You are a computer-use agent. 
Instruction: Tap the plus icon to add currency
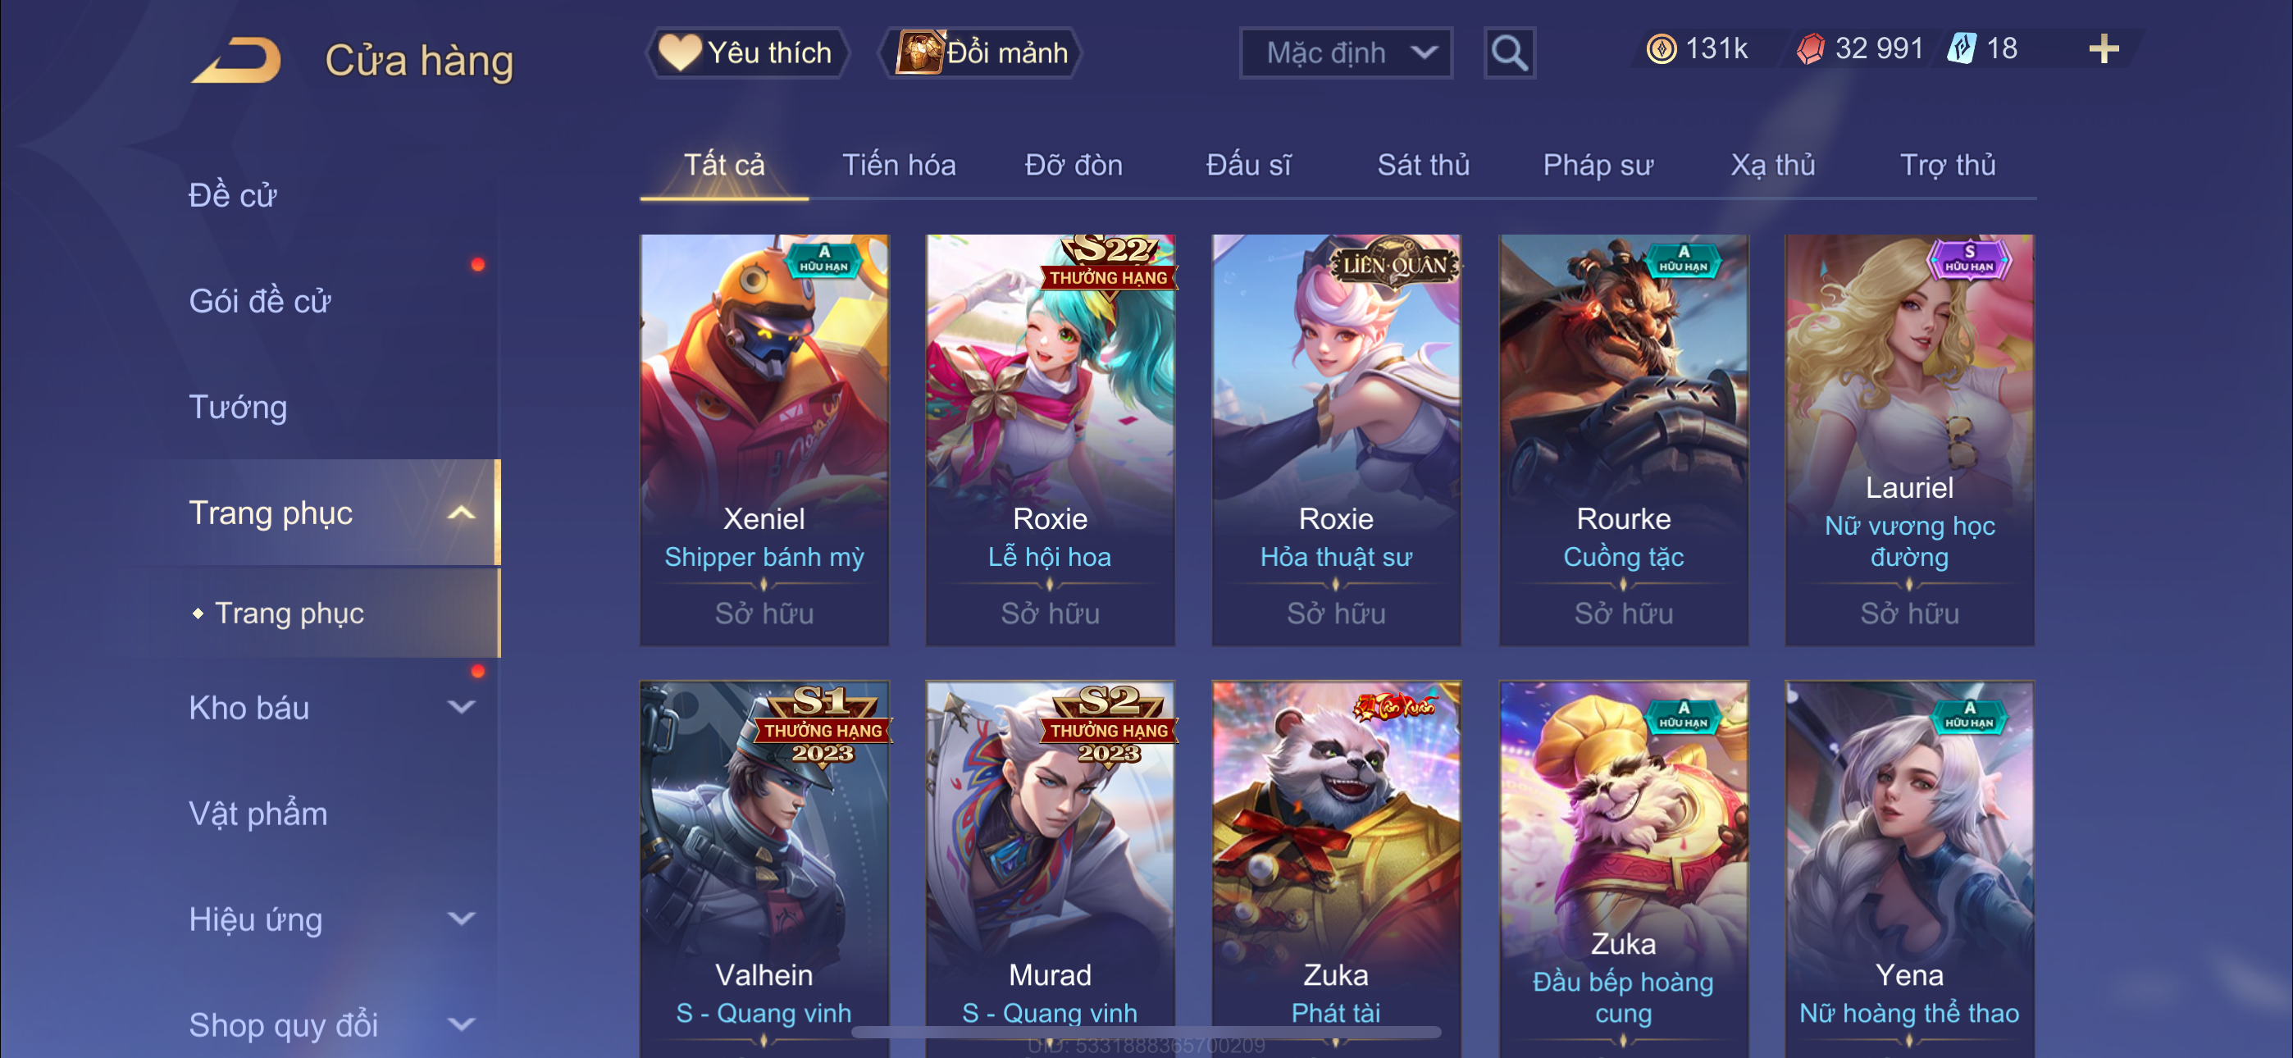click(x=2104, y=49)
